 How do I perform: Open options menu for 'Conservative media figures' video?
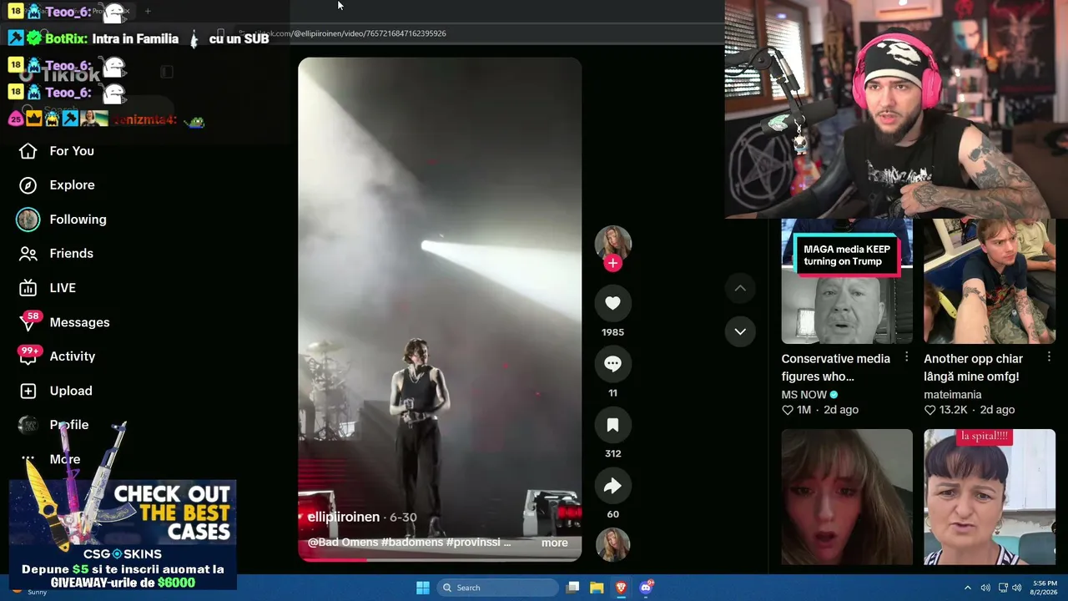click(x=906, y=358)
